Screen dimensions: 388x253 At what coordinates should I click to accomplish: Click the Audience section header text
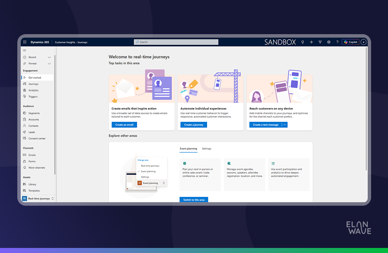point(28,106)
